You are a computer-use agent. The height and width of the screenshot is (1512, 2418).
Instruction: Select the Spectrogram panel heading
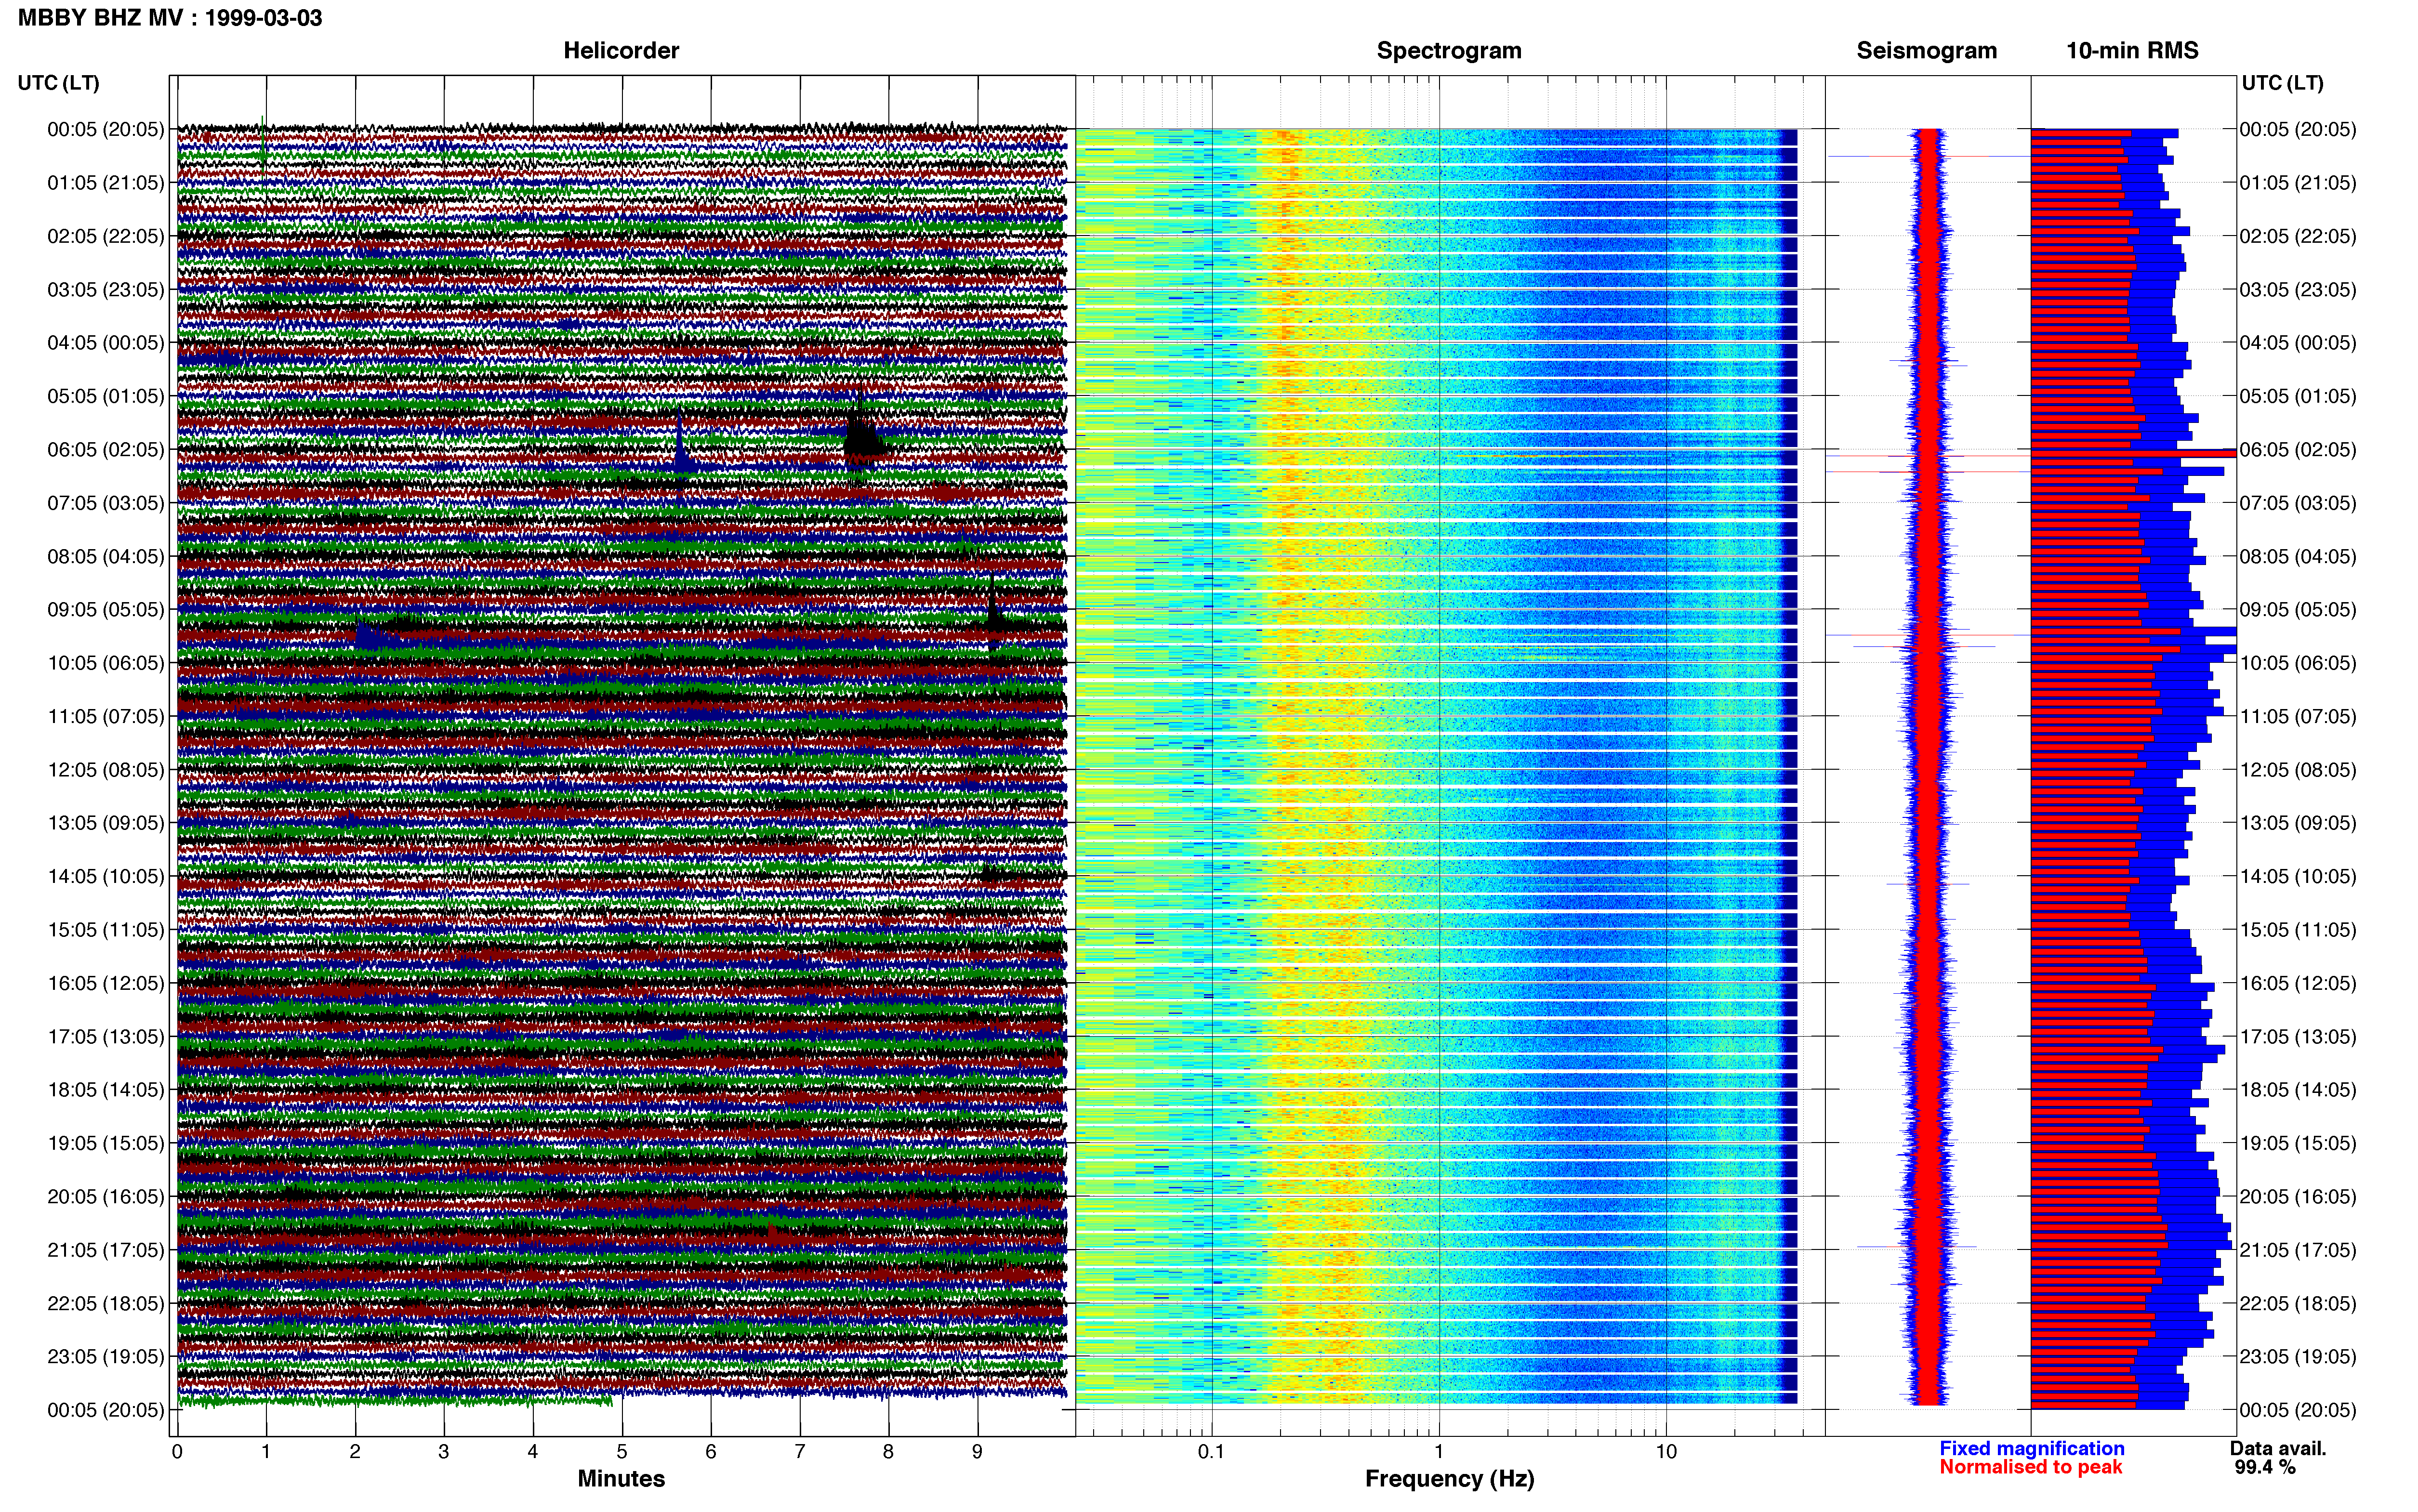coord(1449,51)
